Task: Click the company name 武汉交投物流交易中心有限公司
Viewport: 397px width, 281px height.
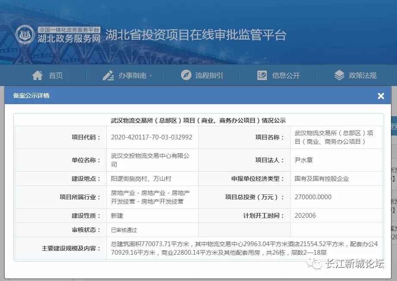Action: [x=150, y=160]
